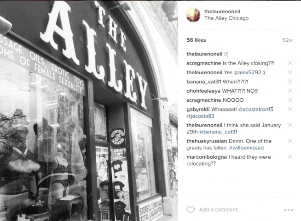301x221 pixels.
Task: Open the thelaurenoneil username in the post header
Action: pos(222,11)
